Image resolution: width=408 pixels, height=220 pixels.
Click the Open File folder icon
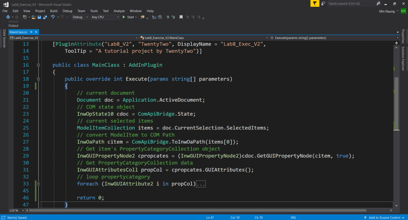pyautogui.click(x=34, y=17)
